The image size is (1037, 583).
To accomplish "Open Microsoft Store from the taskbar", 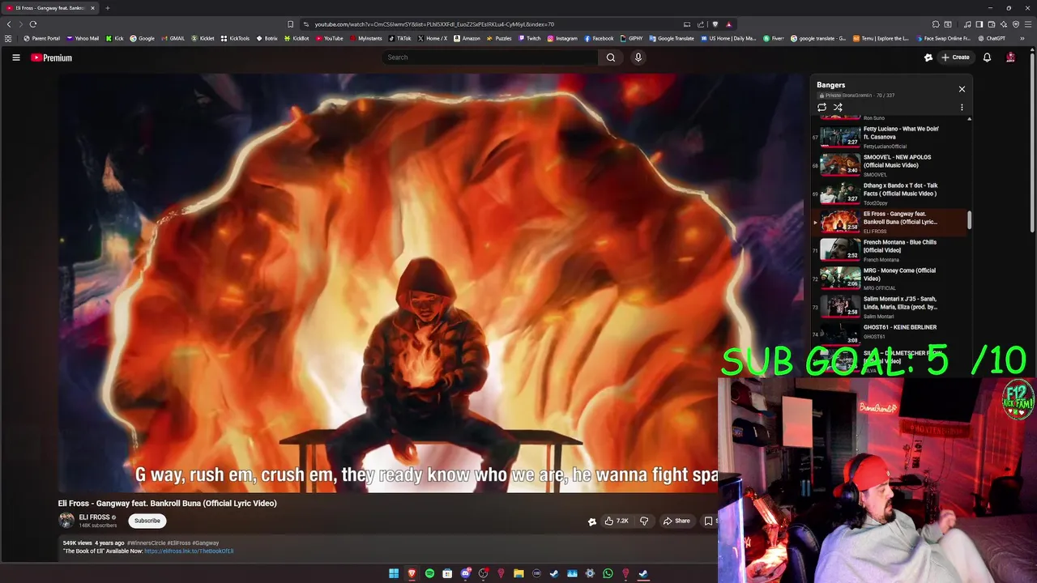I will pyautogui.click(x=447, y=573).
